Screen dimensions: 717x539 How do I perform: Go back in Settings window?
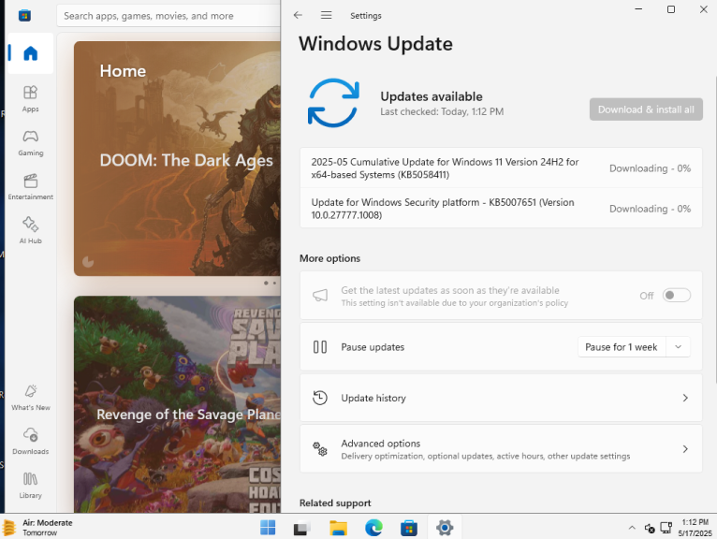[299, 15]
